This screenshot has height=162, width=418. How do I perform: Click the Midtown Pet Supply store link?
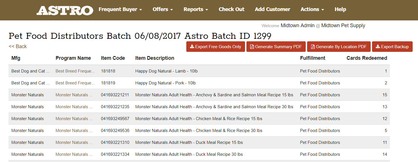(343, 25)
